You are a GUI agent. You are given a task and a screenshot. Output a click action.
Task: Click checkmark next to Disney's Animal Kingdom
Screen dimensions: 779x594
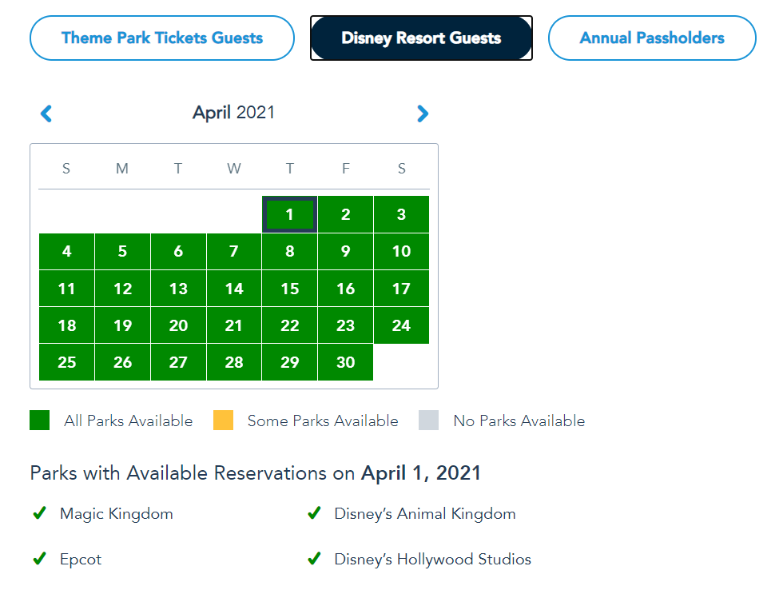click(314, 513)
